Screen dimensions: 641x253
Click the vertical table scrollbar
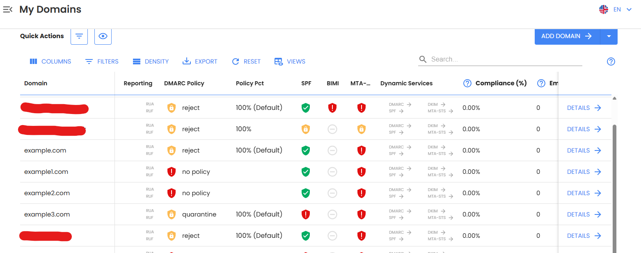(x=614, y=189)
